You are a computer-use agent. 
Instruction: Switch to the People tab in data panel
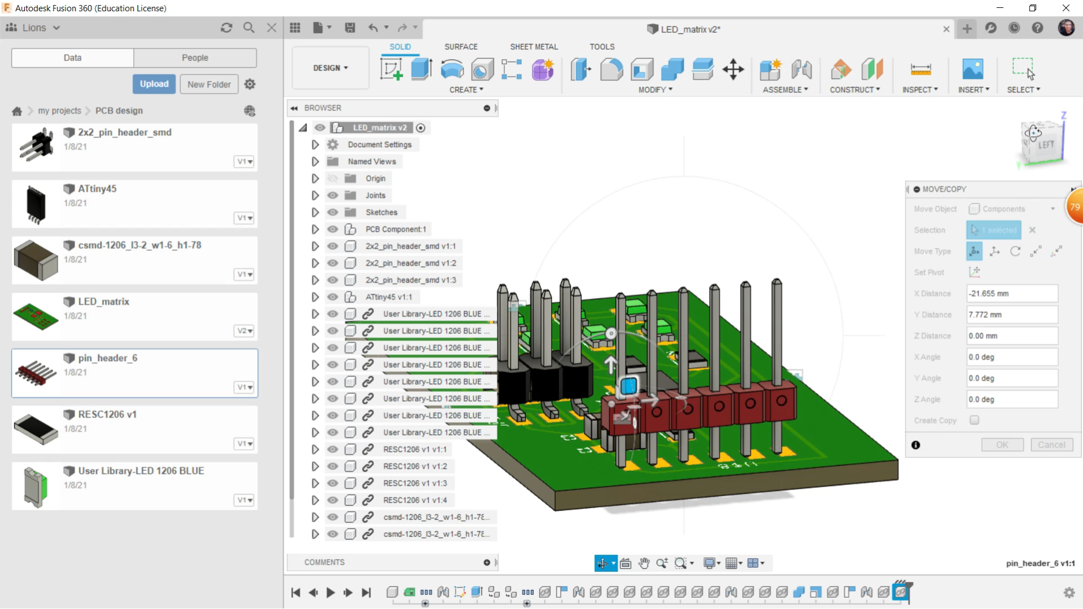[195, 58]
